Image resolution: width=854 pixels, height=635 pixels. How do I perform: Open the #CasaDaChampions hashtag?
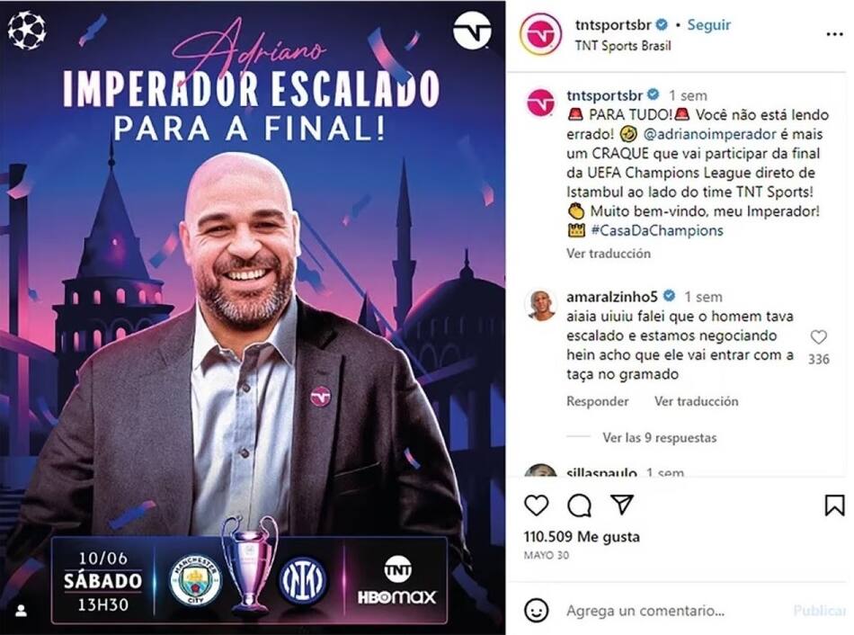point(657,230)
